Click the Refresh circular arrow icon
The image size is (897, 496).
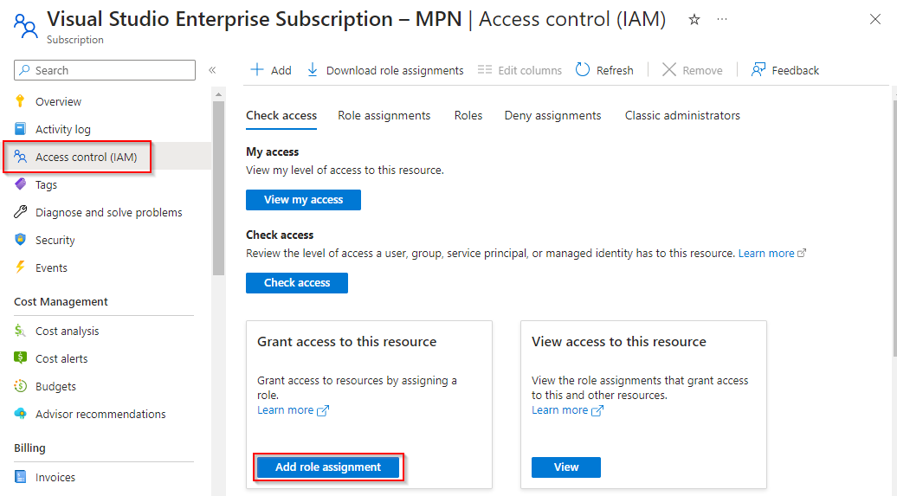pyautogui.click(x=583, y=70)
